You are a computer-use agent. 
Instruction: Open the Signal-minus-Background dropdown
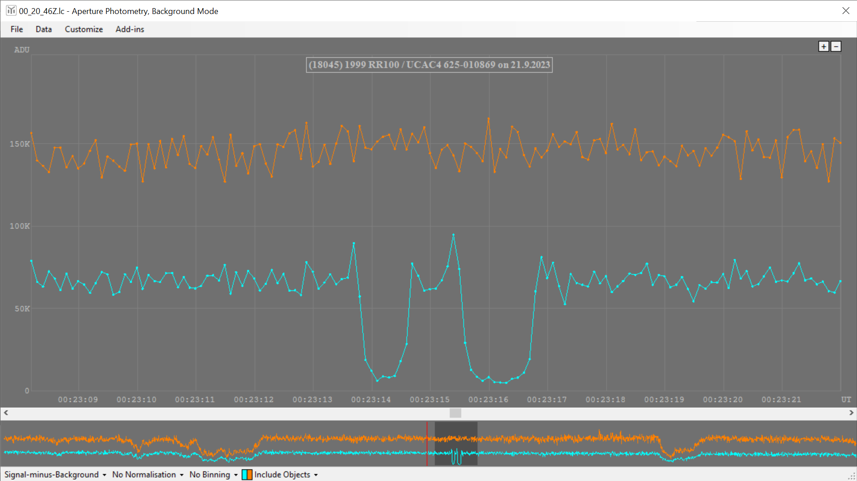point(55,475)
